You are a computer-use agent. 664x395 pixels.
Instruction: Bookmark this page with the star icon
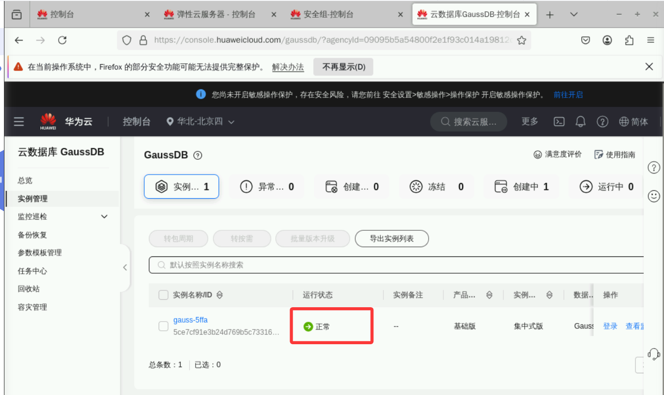(522, 40)
